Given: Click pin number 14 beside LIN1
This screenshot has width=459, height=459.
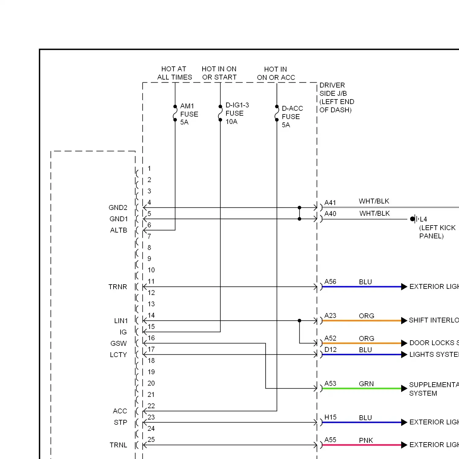Looking at the screenshot, I should click(x=151, y=315).
